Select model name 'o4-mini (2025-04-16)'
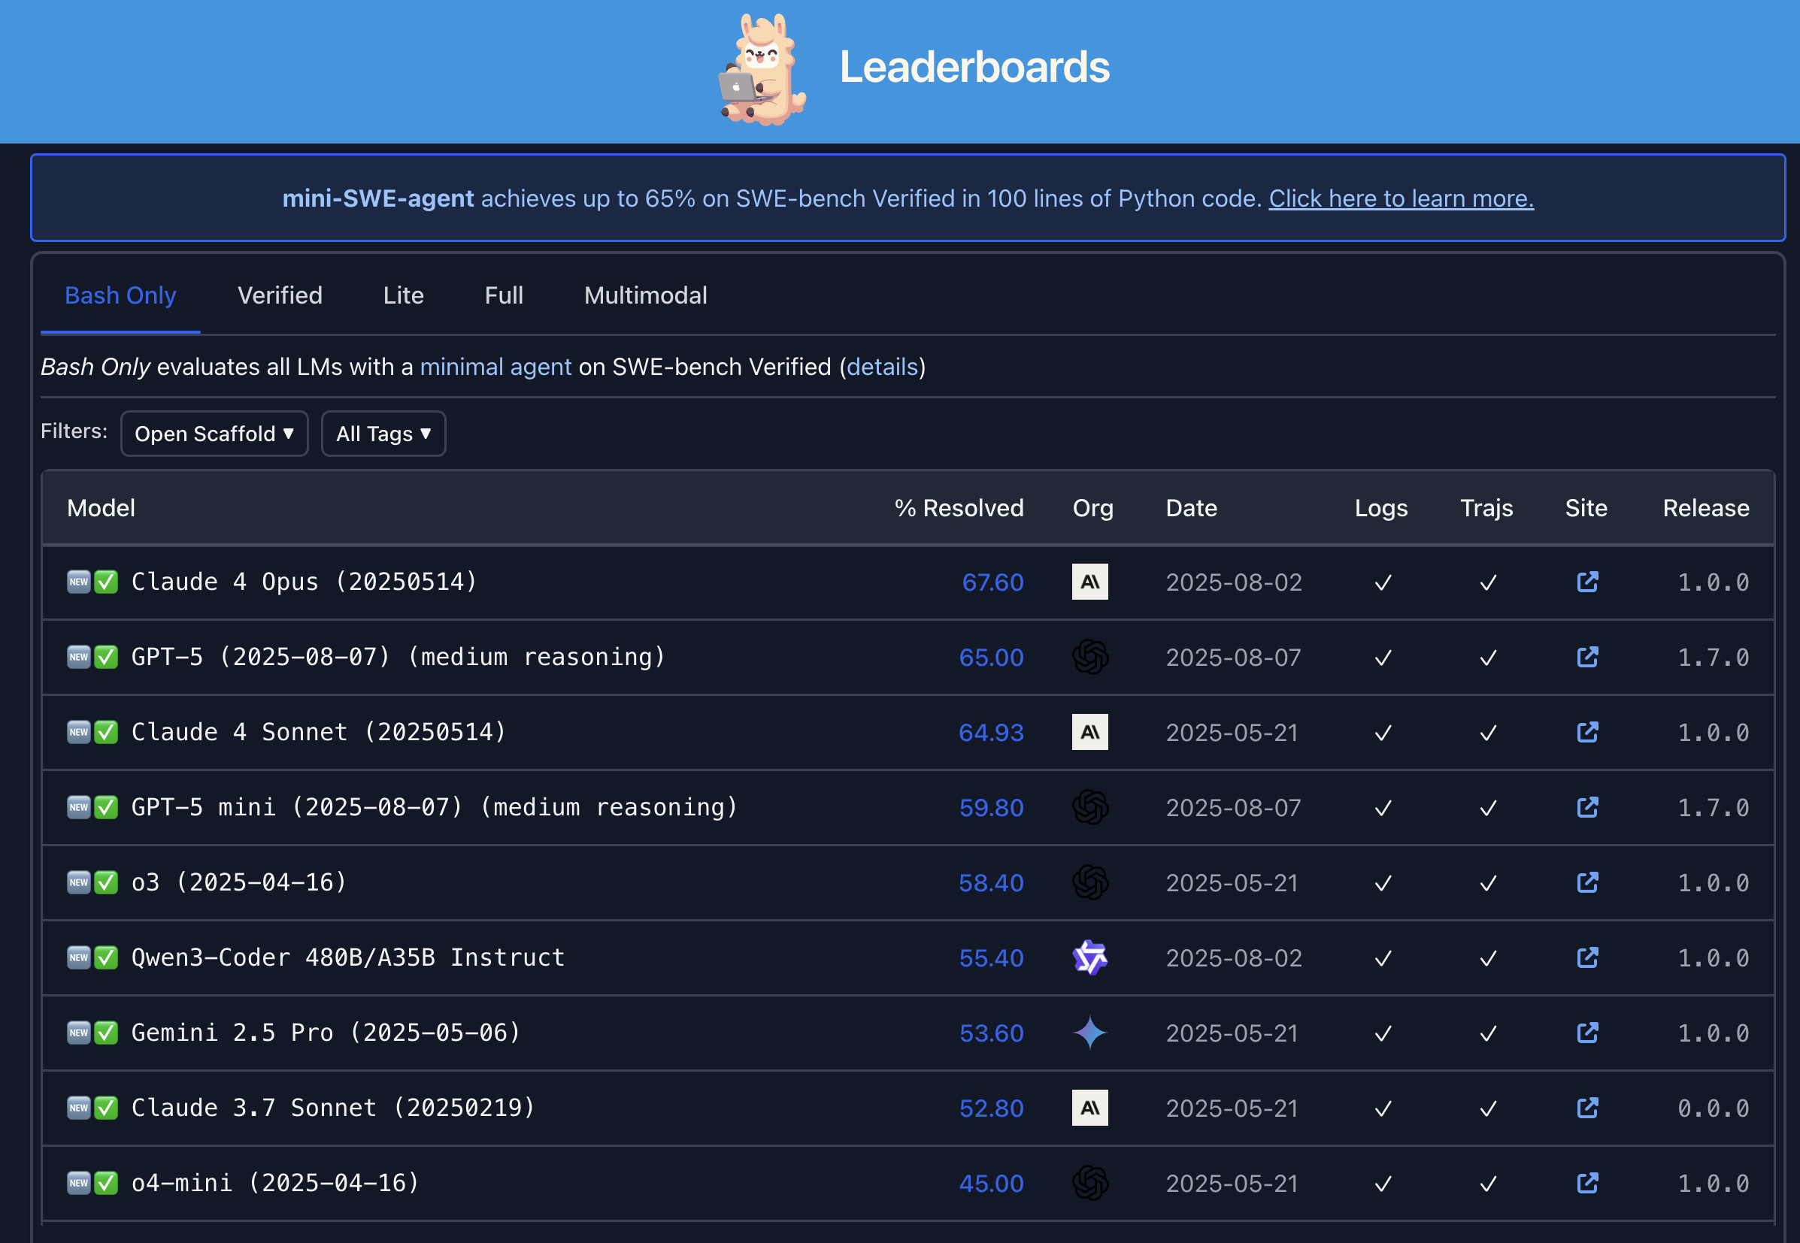1800x1243 pixels. coord(275,1183)
